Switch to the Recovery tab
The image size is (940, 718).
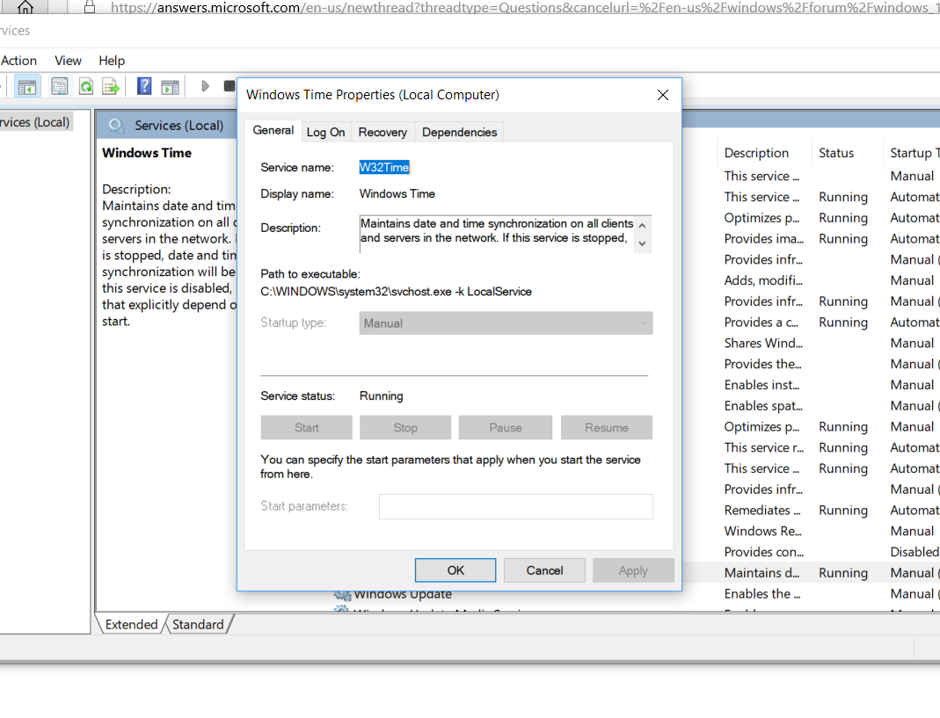point(383,133)
